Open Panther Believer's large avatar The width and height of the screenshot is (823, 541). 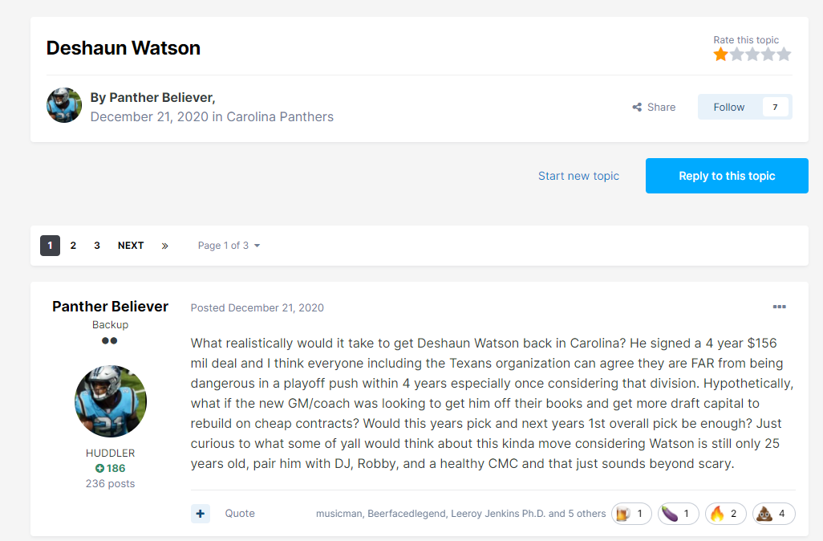coord(111,401)
